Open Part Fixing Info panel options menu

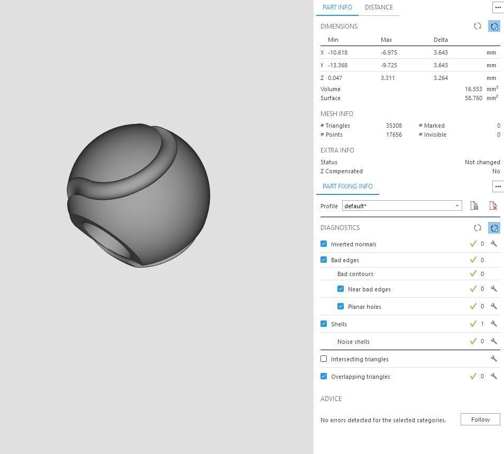(x=498, y=186)
